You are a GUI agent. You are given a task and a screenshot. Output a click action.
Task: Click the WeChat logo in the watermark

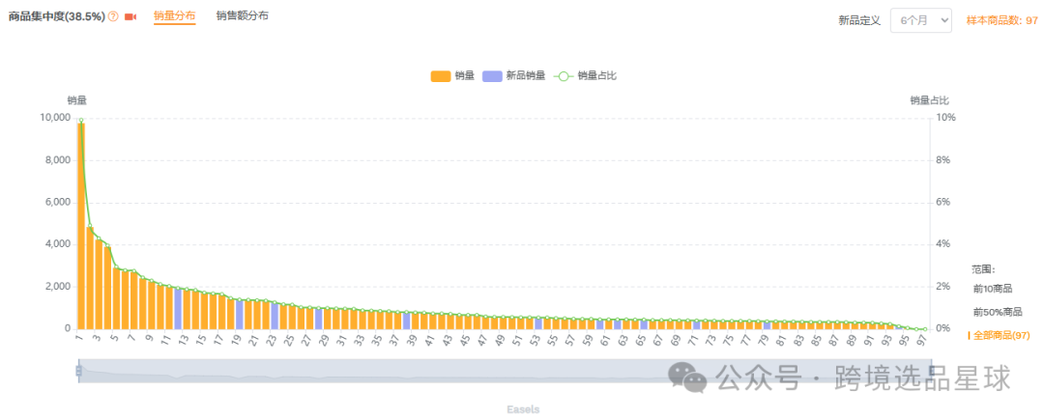[x=688, y=378]
